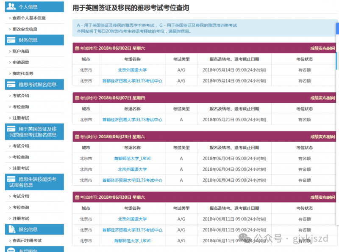Click calendar icon beside 2018年06月02日
Viewport: 339px width, 252px height.
[77, 48]
